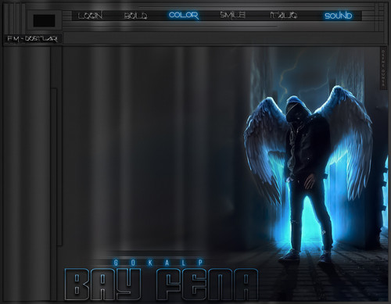Select the FM - DOSTLARI label
Screen dimensions: 391x304
pos(32,39)
